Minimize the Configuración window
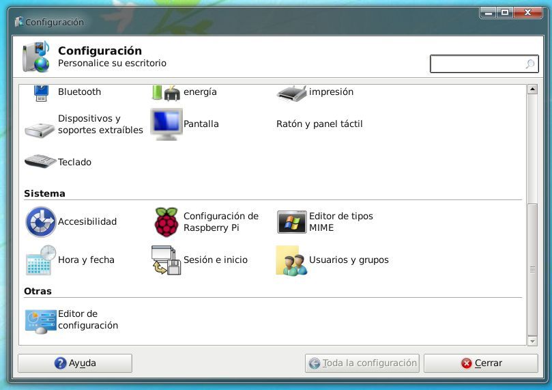This screenshot has width=552, height=390. pos(488,13)
